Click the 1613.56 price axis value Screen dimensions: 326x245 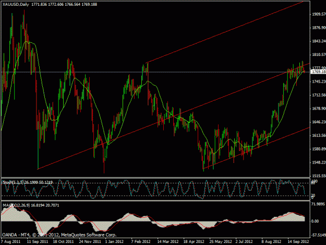(319, 135)
